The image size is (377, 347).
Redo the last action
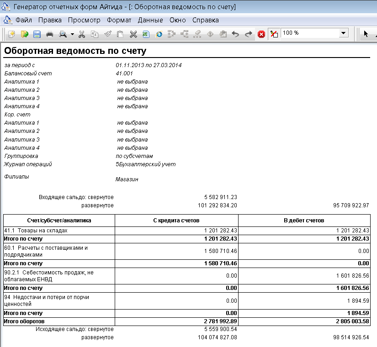249,34
